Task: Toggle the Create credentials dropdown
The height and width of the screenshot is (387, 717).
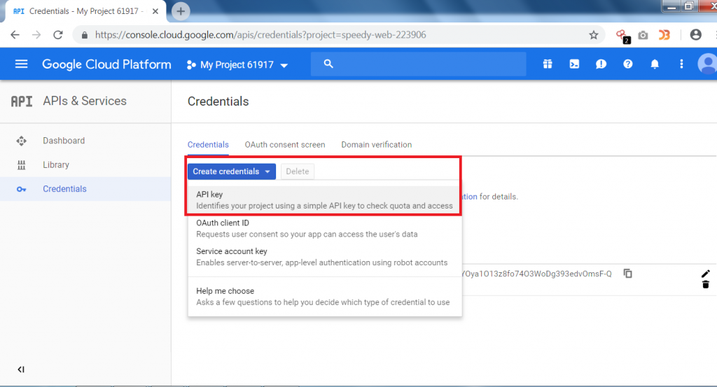Action: [x=232, y=171]
